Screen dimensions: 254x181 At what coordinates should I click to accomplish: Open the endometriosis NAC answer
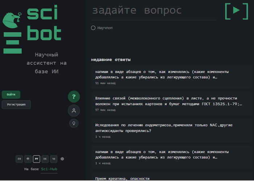(x=172, y=131)
